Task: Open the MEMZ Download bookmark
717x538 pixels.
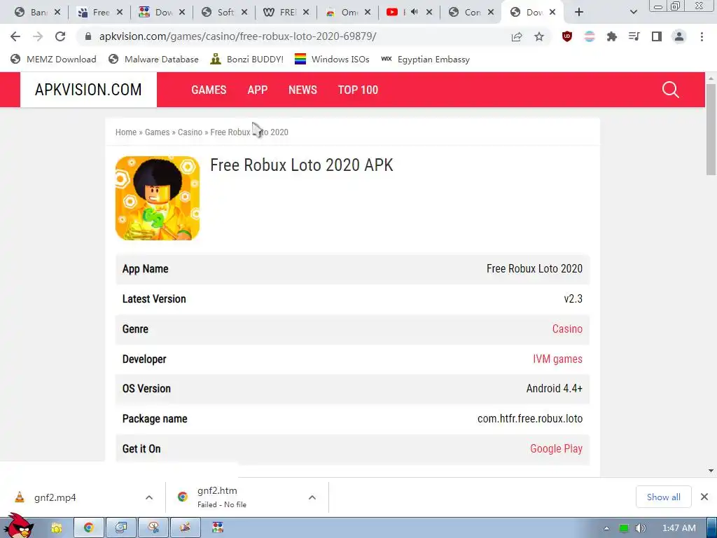Action: pyautogui.click(x=53, y=59)
